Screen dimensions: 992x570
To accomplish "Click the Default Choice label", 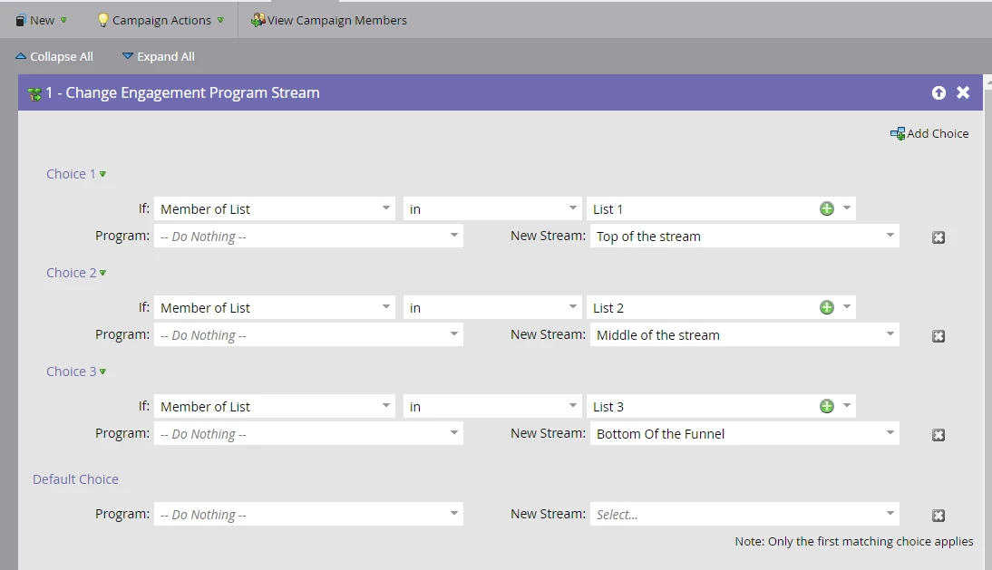I will click(75, 479).
